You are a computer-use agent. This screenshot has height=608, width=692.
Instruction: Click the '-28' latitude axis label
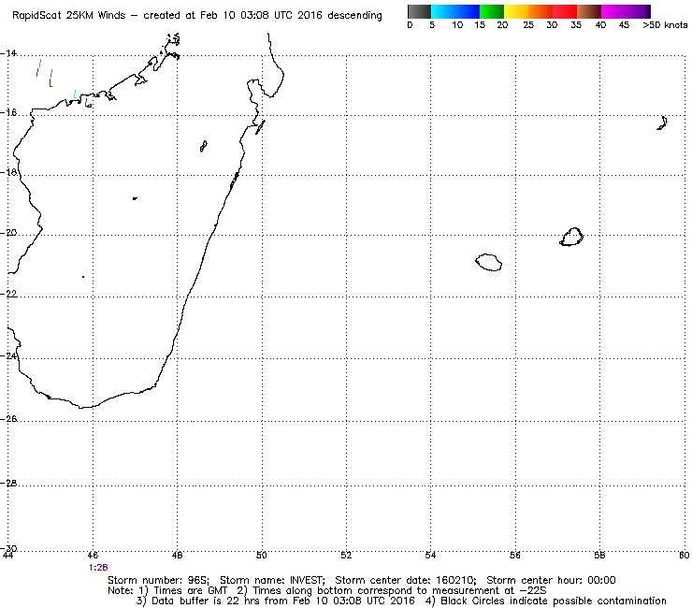[8, 483]
